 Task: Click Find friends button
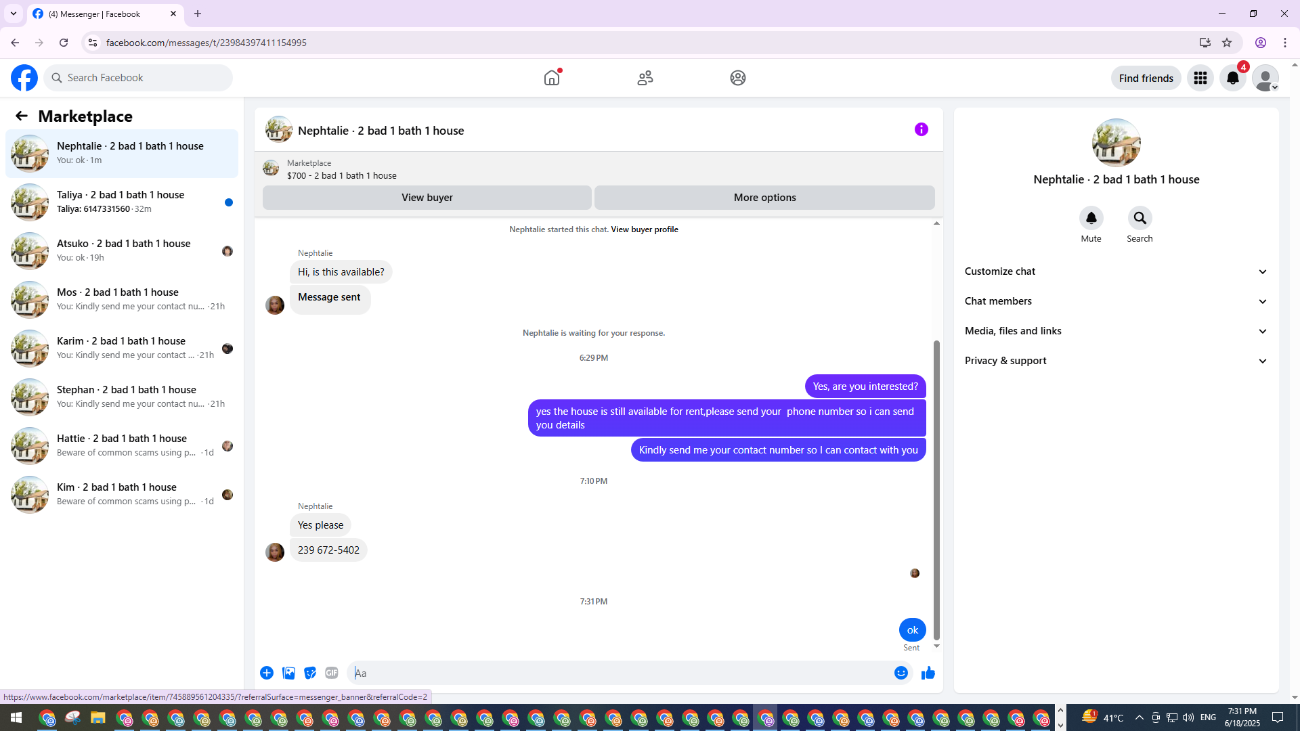[x=1146, y=78]
